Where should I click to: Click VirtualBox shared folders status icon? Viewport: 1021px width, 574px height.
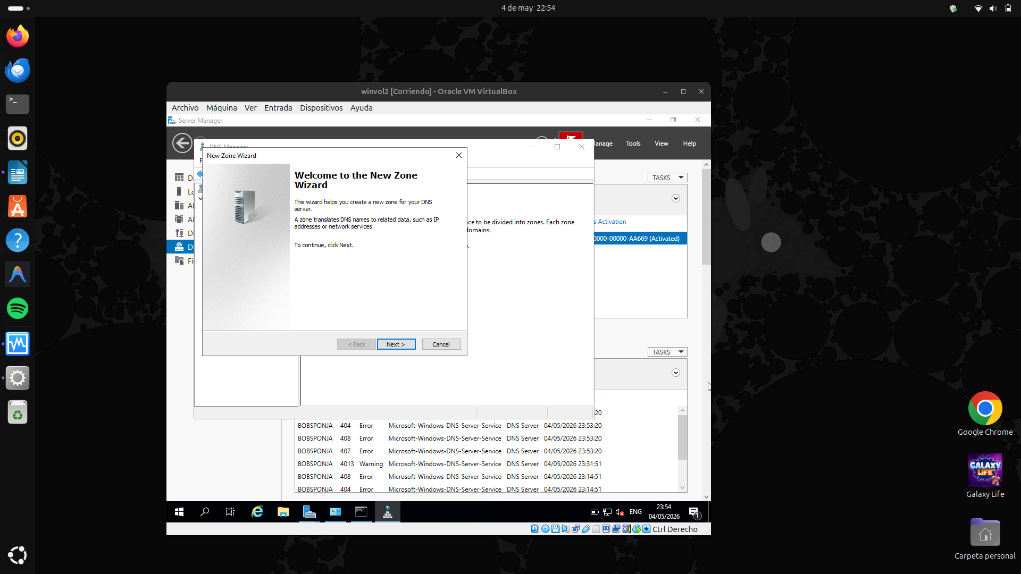(596, 529)
